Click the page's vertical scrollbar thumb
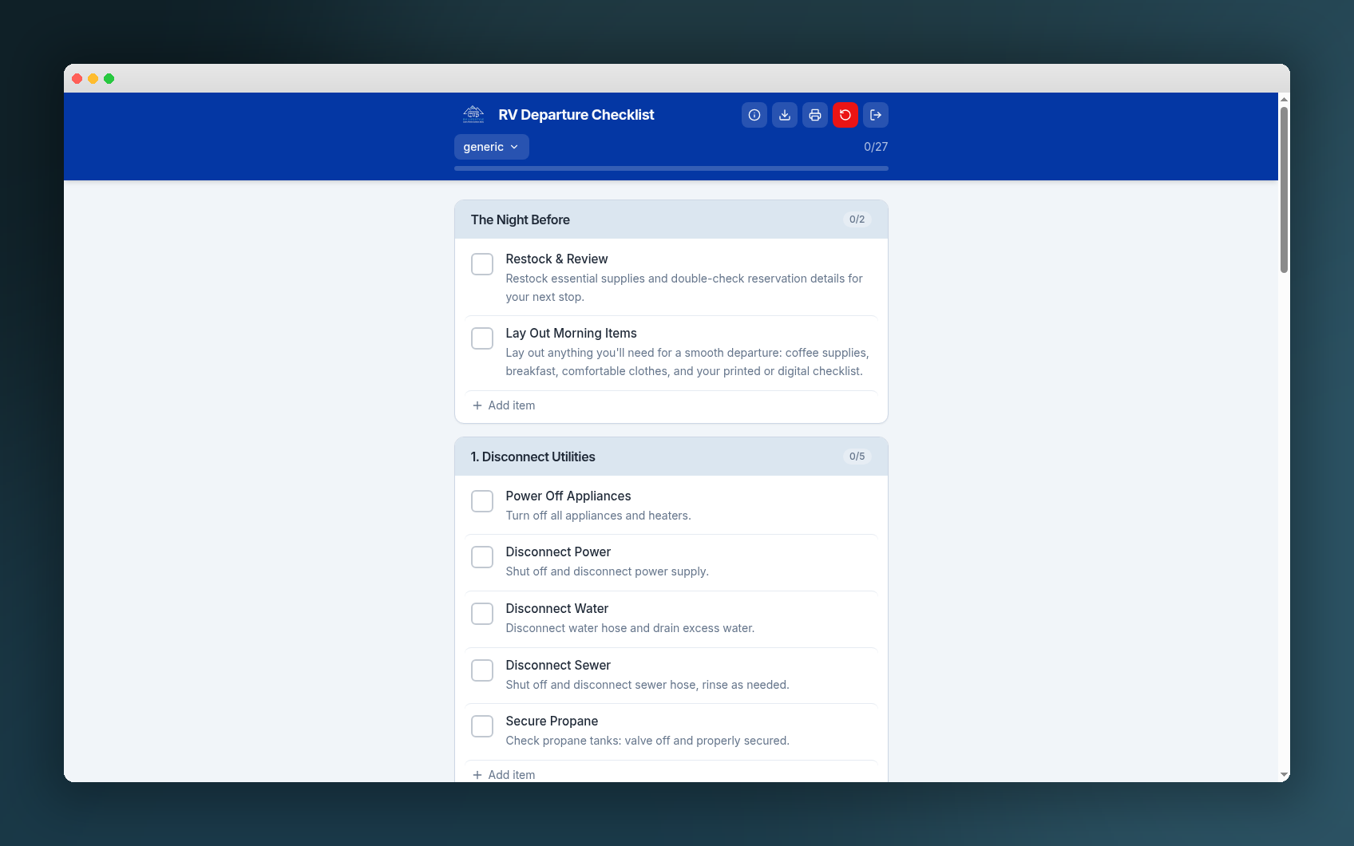Screen dimensions: 1354x846 pyautogui.click(x=1284, y=190)
